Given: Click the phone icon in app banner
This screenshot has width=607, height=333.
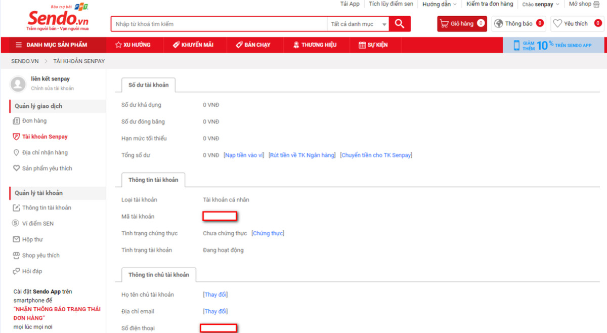Looking at the screenshot, I should (516, 45).
